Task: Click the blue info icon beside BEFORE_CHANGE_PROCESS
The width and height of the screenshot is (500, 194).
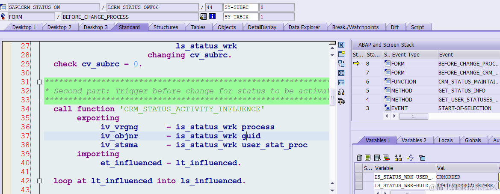Action: tap(213, 17)
